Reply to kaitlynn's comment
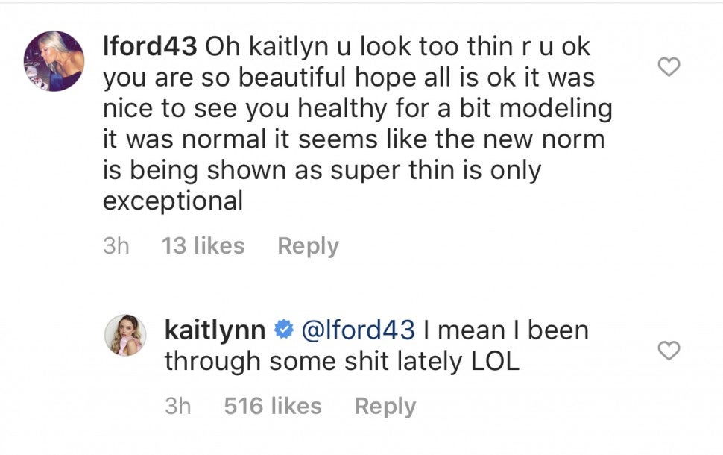 tap(385, 406)
